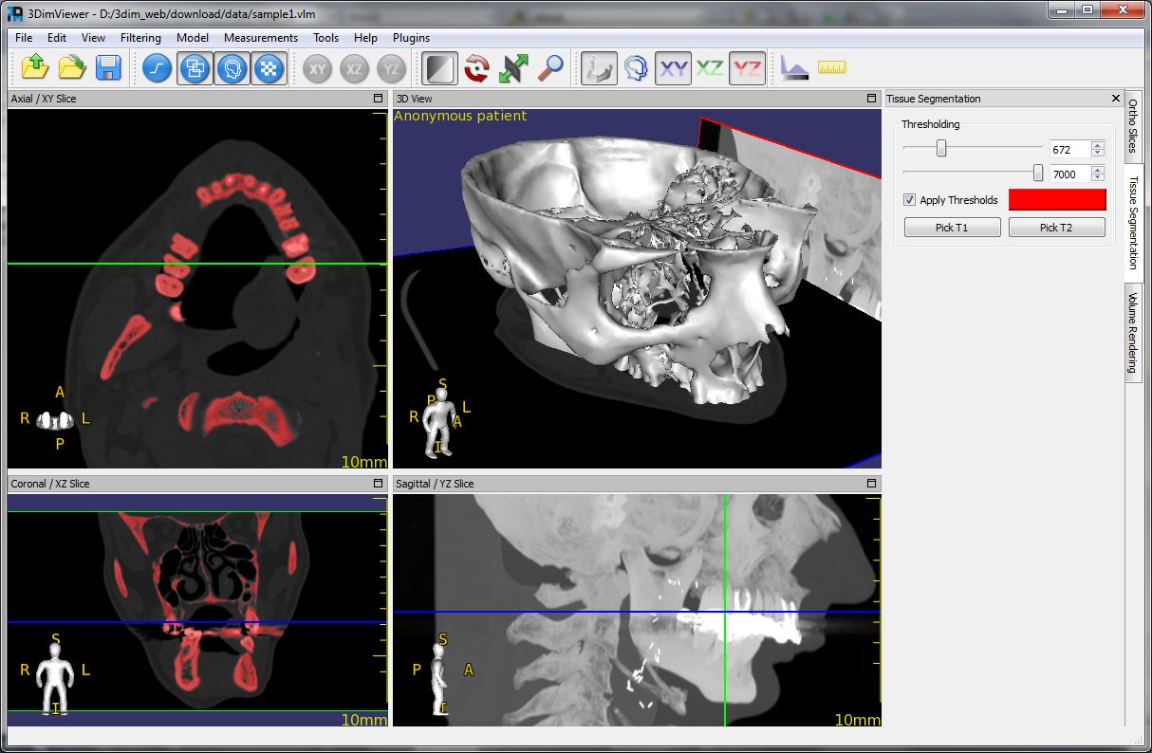Viewport: 1152px width, 753px height.
Task: Open the magnifying glass zoom tool
Action: click(x=550, y=68)
